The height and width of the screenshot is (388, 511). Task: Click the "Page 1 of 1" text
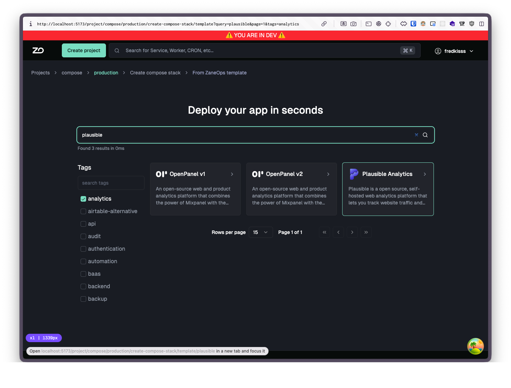click(x=290, y=232)
